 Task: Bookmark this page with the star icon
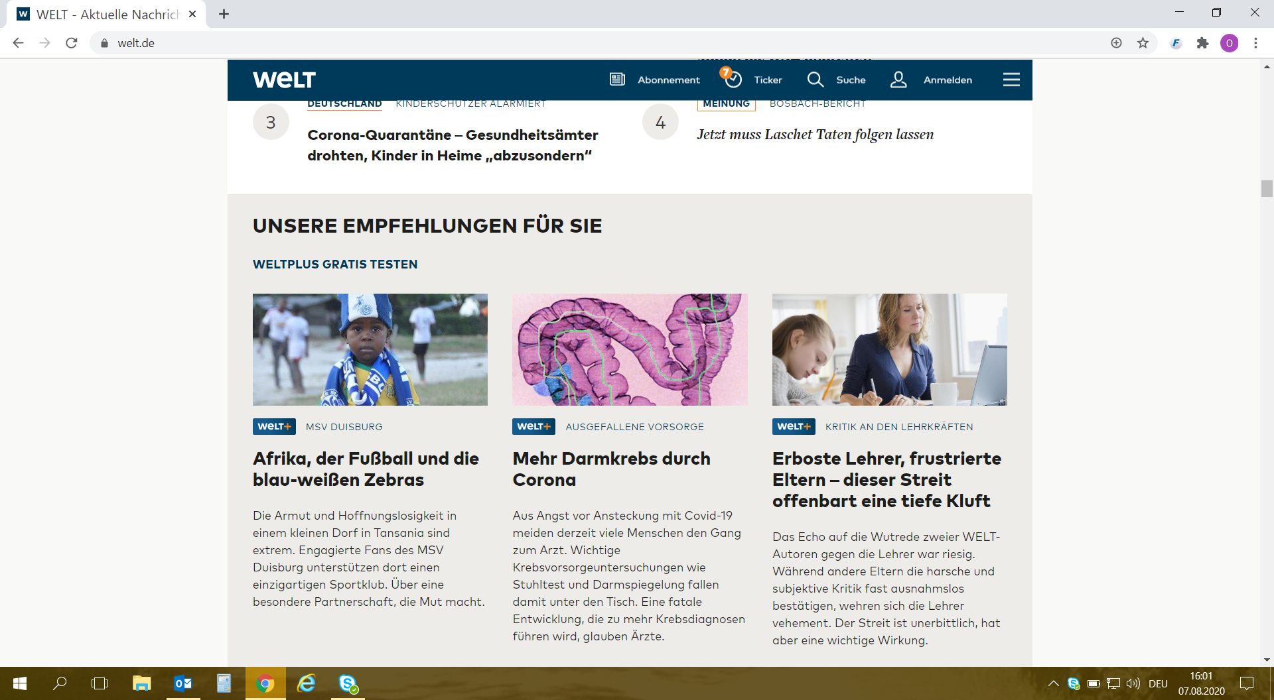(1143, 42)
